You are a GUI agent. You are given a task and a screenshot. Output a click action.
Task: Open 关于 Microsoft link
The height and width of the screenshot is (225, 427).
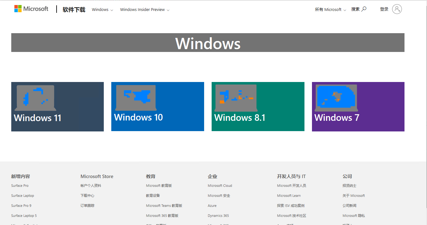pyautogui.click(x=354, y=196)
